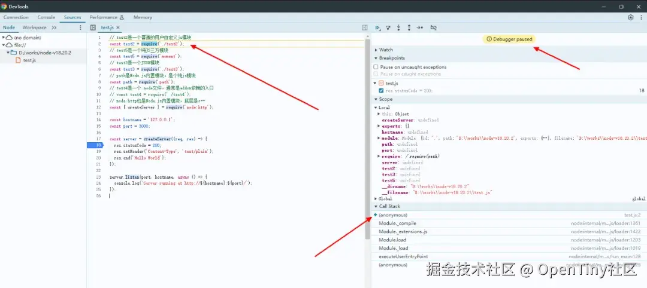Select the Module._extensions..js stack frame
647x288 pixels.
[x=509, y=232]
